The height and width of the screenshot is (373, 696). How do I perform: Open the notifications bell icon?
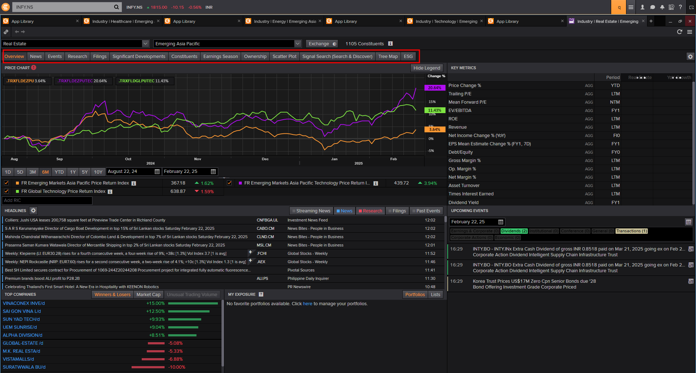pos(662,7)
